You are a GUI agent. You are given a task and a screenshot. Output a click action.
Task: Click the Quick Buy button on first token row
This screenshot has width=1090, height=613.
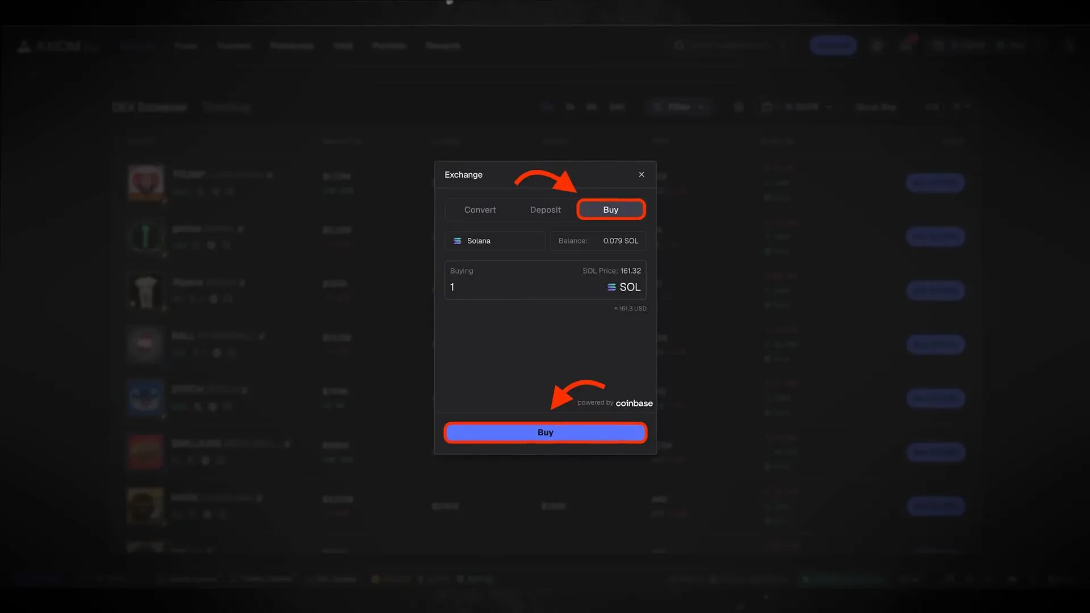point(935,183)
